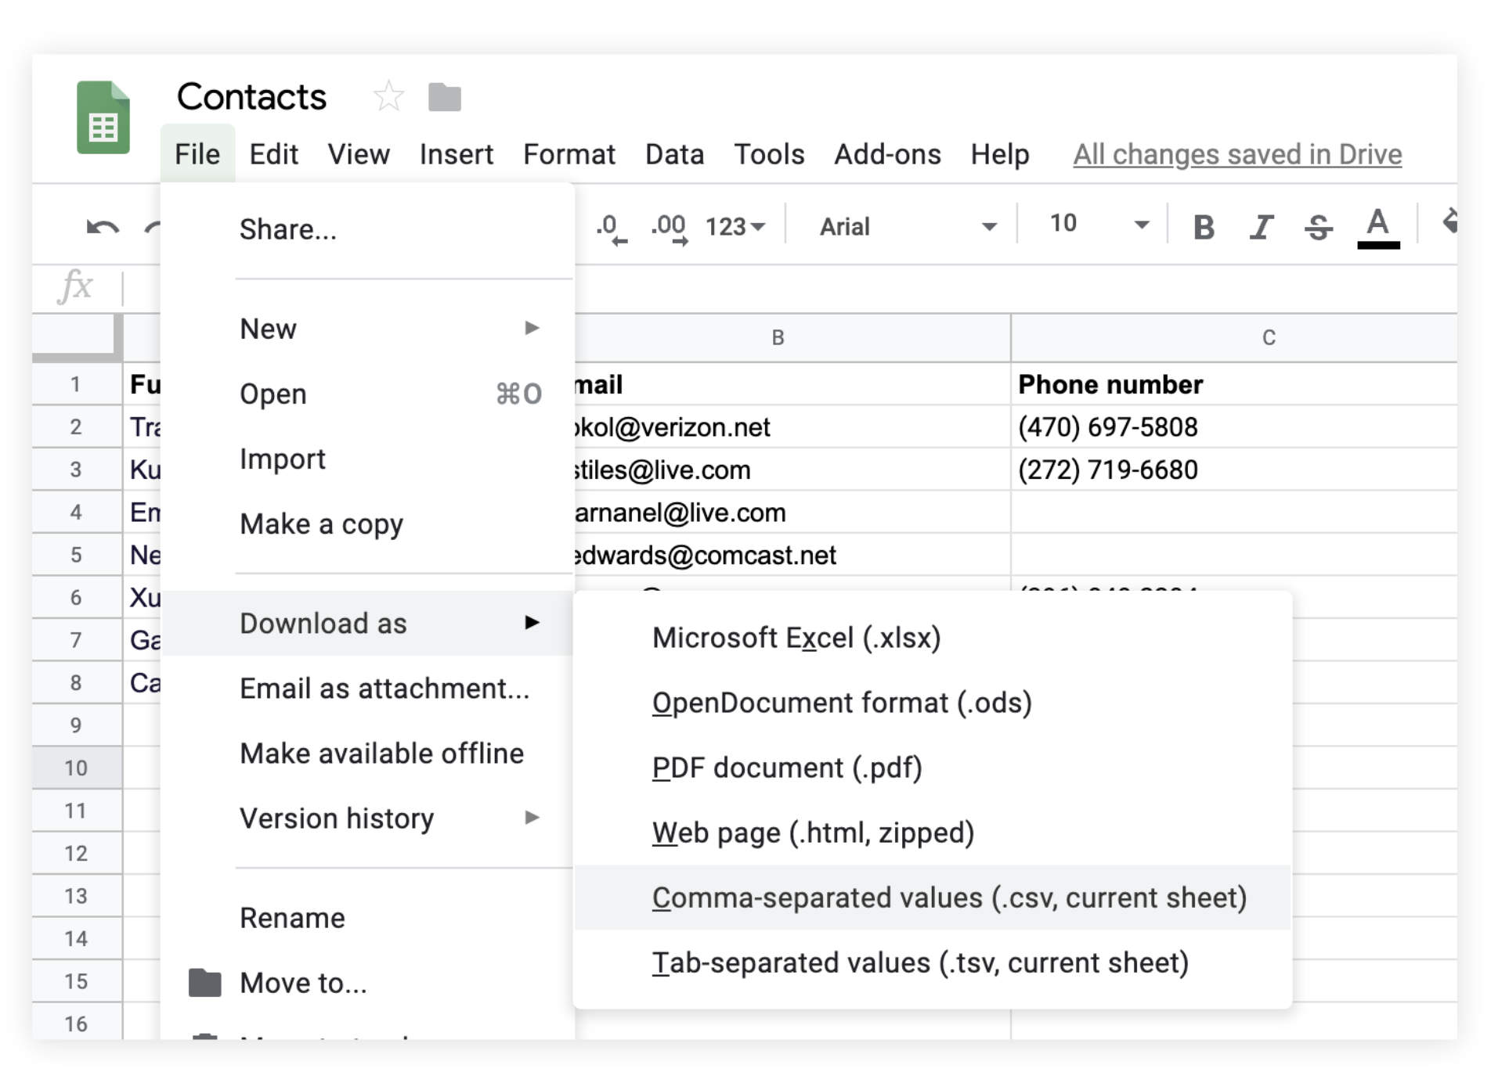Toggle bold formatting
The height and width of the screenshot is (1083, 1491).
tap(1204, 228)
